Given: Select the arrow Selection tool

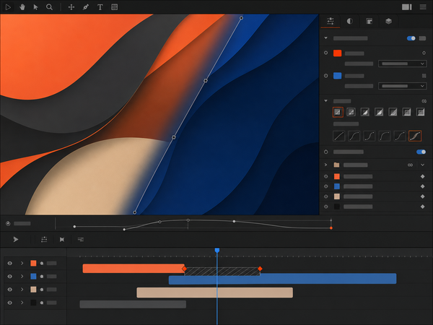Looking at the screenshot, I should [x=35, y=7].
